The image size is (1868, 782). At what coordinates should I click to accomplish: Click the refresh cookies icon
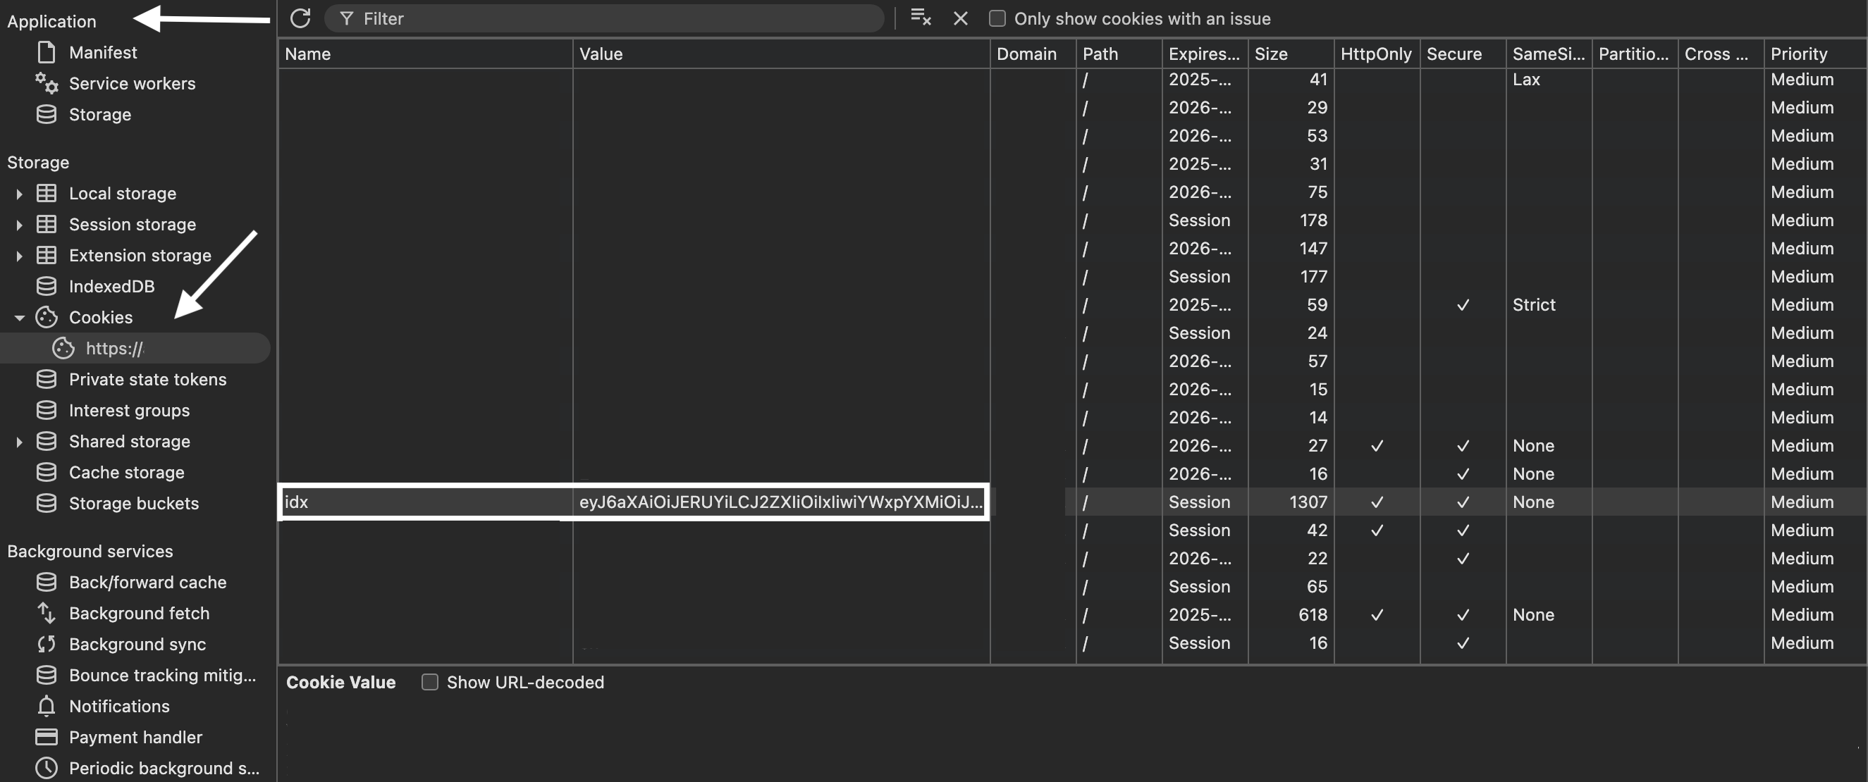click(300, 18)
